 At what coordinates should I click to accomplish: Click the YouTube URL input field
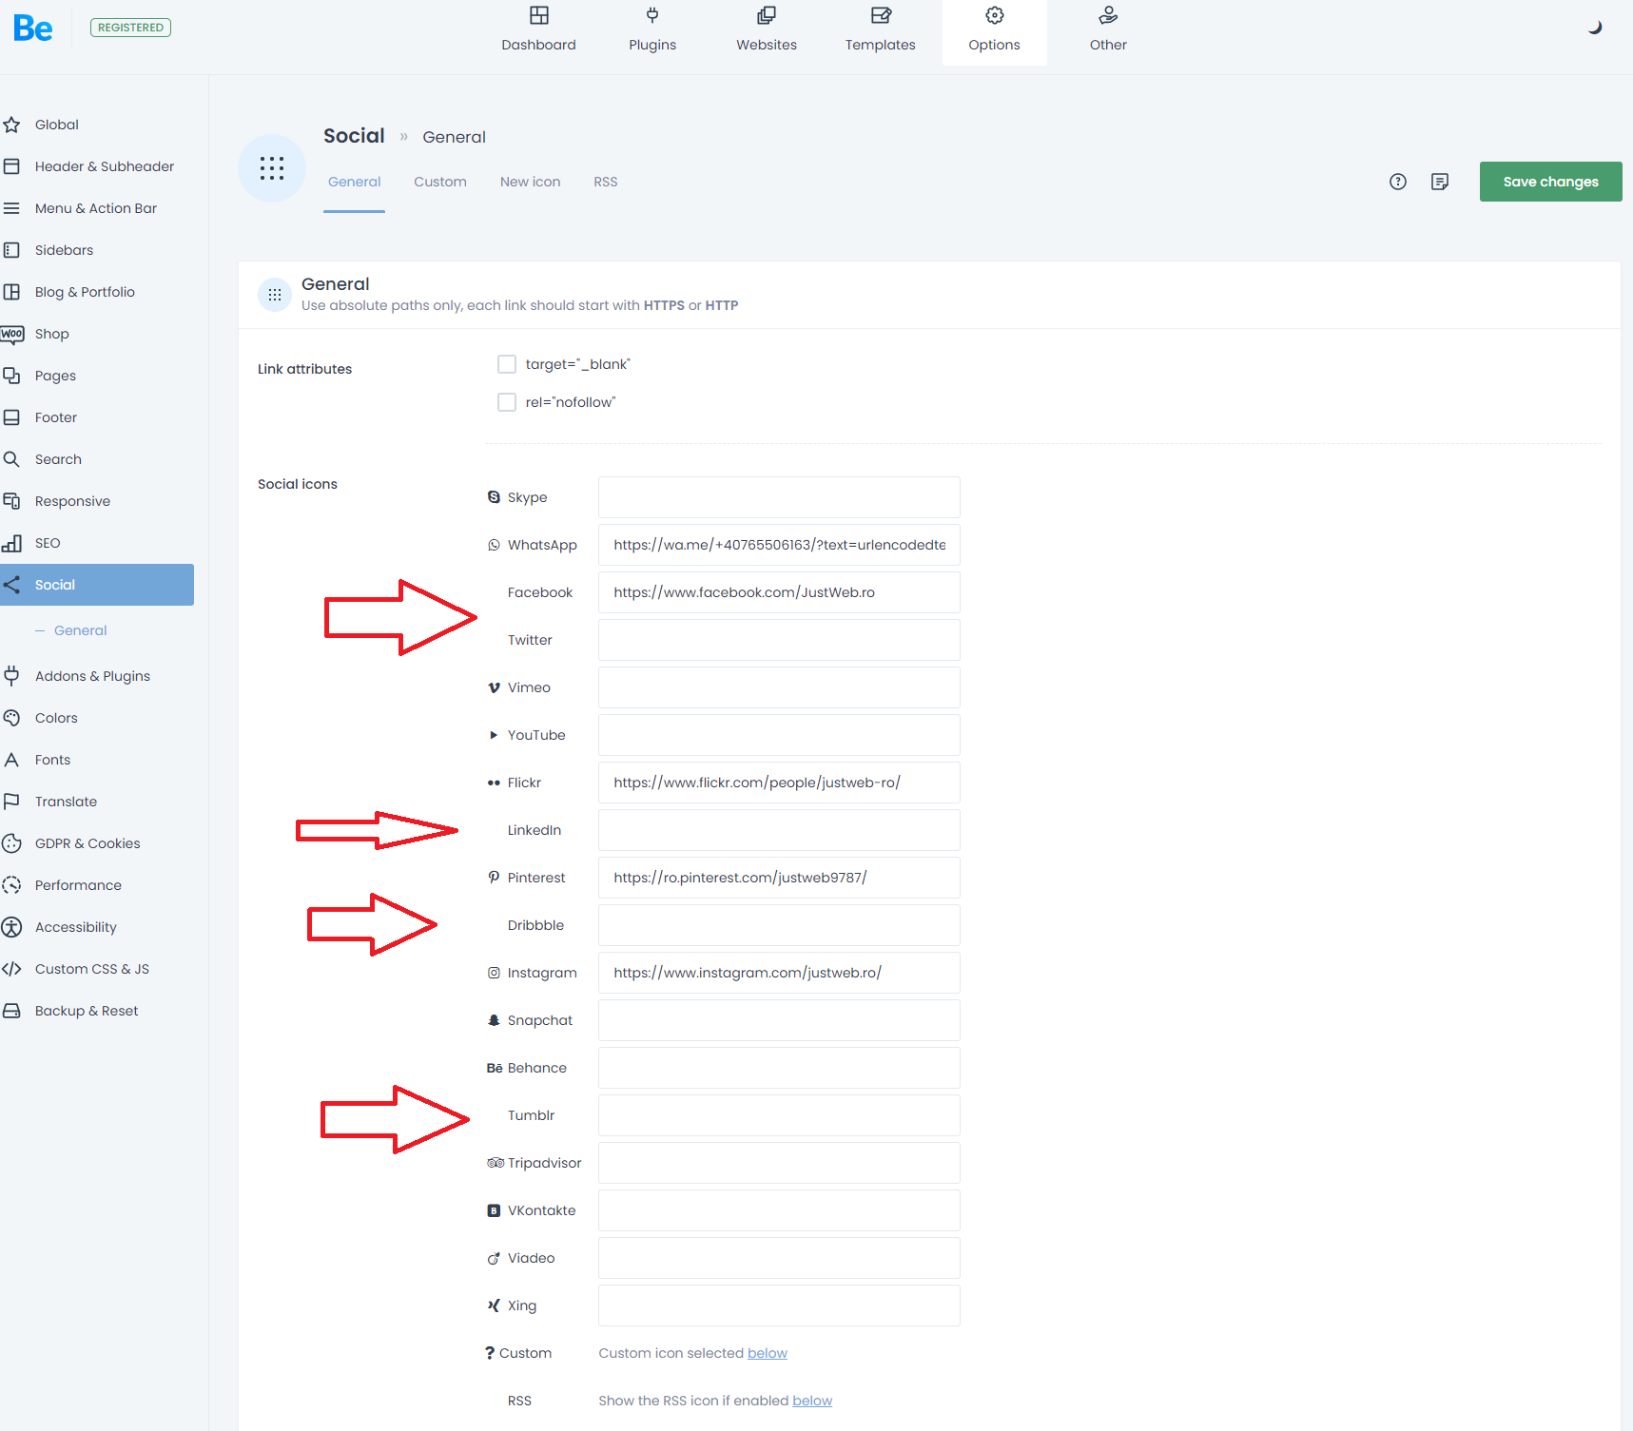click(779, 735)
